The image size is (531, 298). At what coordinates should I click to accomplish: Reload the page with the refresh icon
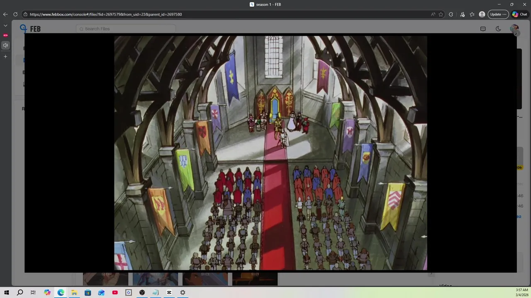point(15,14)
